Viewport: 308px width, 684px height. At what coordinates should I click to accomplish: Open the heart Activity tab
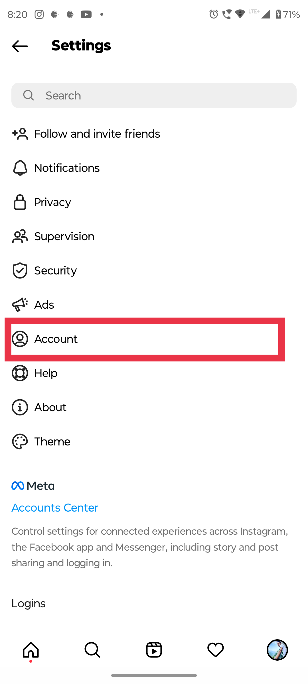(x=216, y=650)
